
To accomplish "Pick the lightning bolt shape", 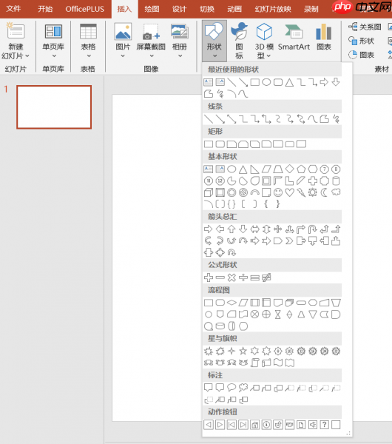I will click(301, 192).
